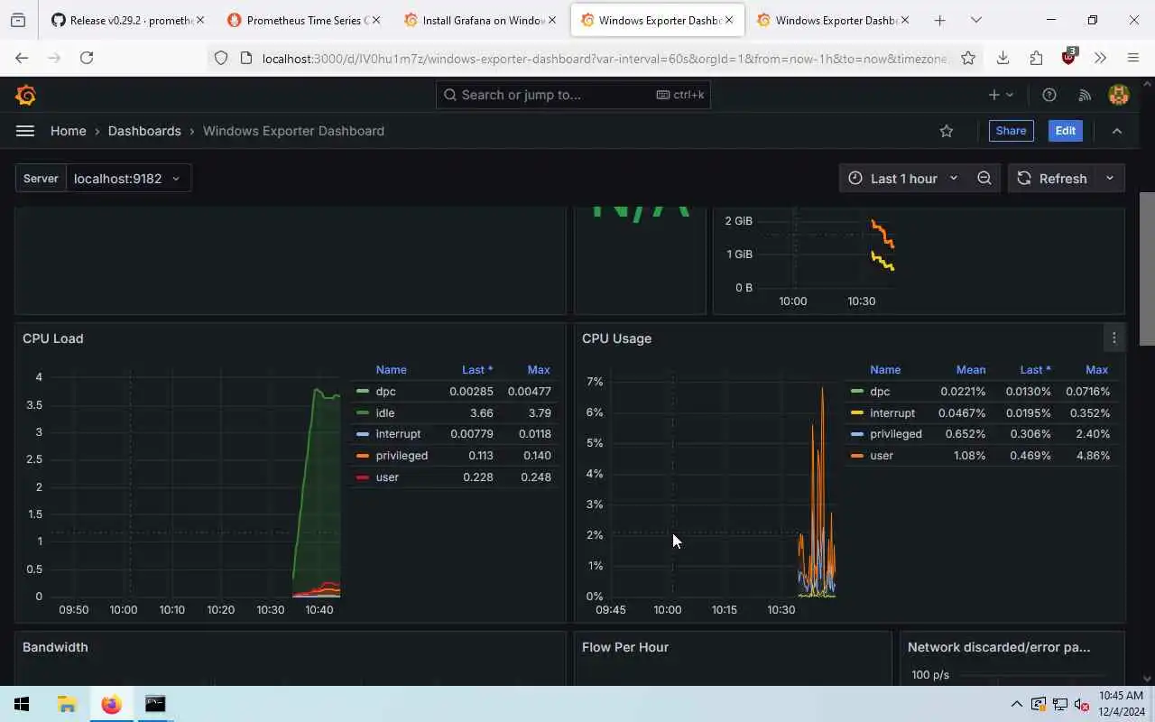Open the news feed RSS icon
The height and width of the screenshot is (722, 1155).
pyautogui.click(x=1086, y=95)
